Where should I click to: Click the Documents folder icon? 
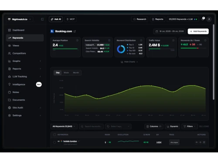coord(10,100)
